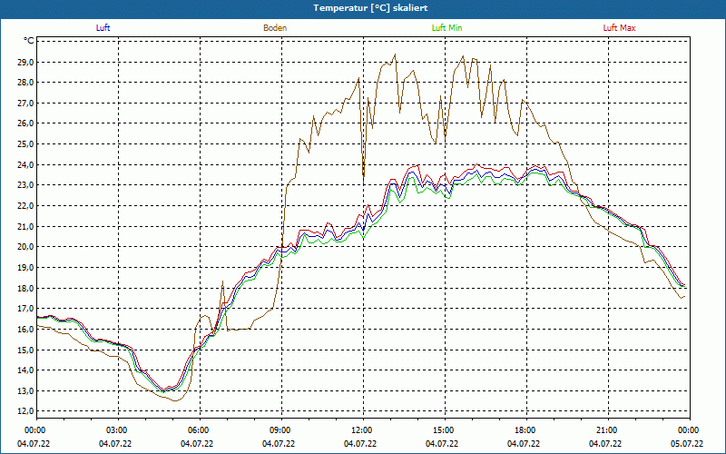726x454 pixels.
Task: Click the 25,0 y-axis value
Action: click(x=26, y=144)
